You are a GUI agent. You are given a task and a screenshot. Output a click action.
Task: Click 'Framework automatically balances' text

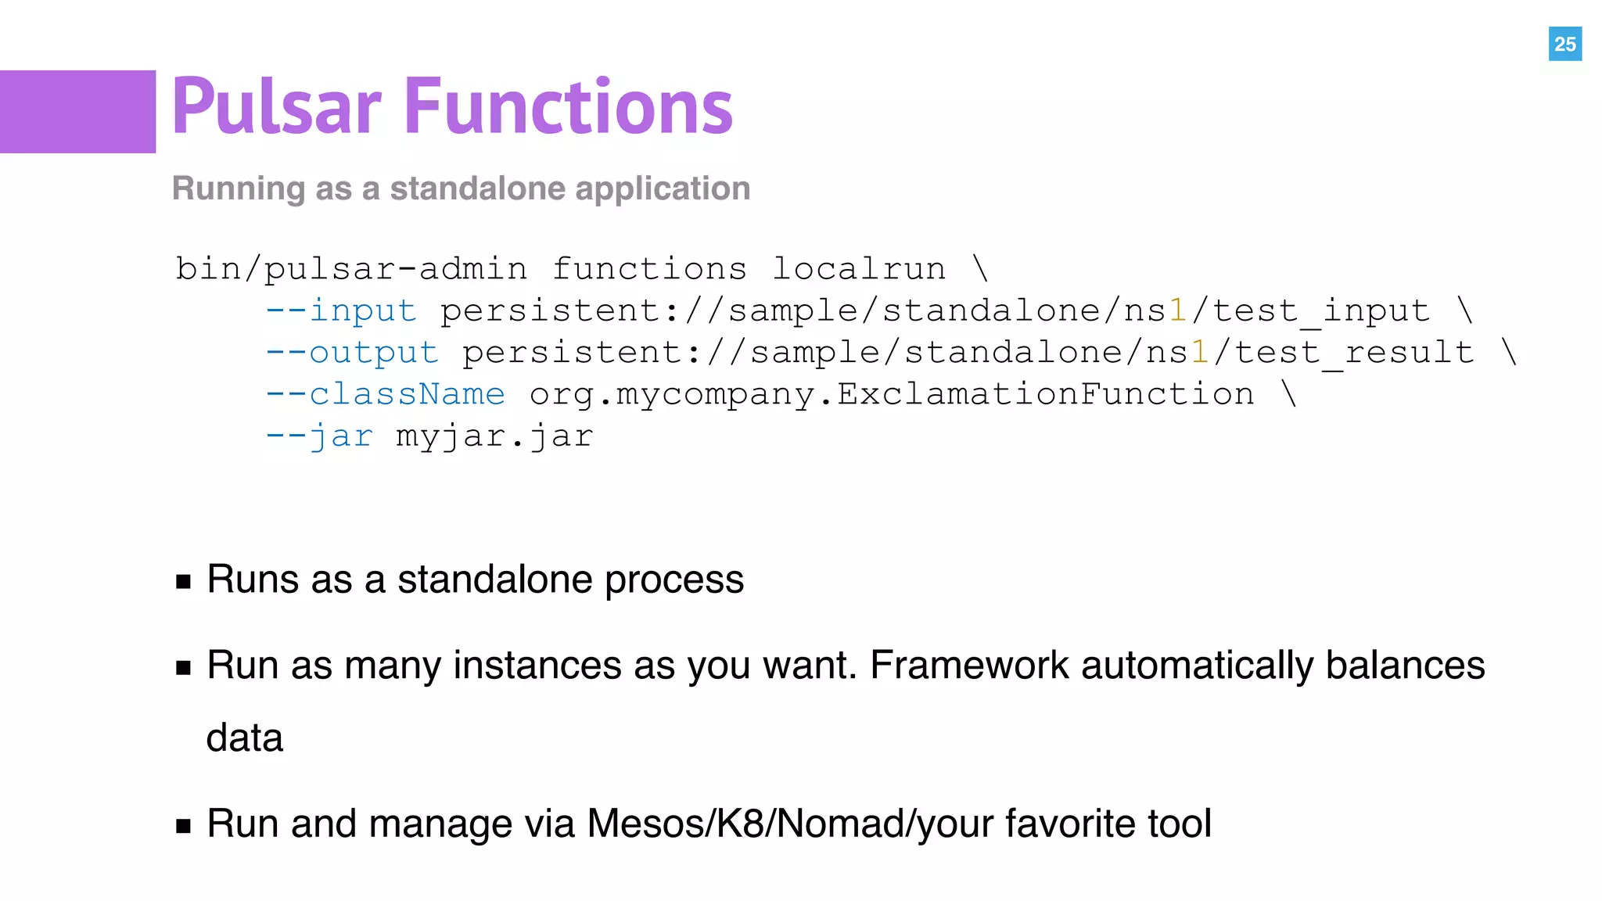click(1176, 666)
